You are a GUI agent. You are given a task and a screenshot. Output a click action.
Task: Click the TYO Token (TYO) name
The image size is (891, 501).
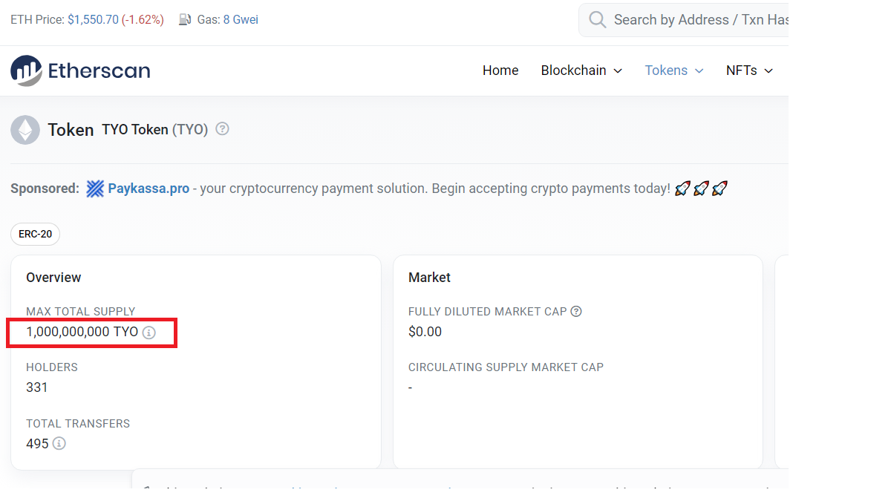pyautogui.click(x=154, y=129)
